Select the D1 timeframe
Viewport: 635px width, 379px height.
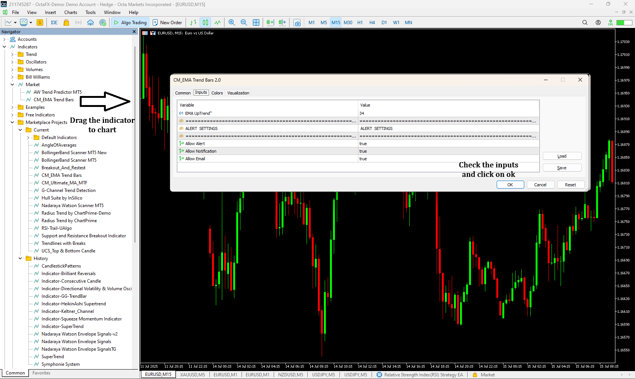[x=384, y=23]
